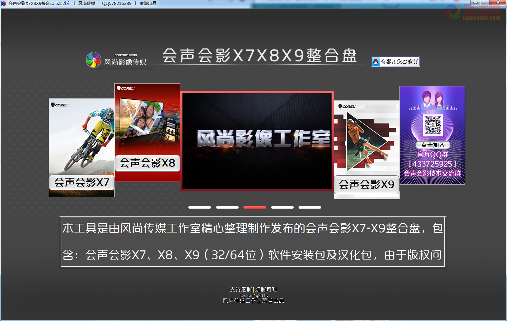Open the 会声会影X7 cover thumbnail
Viewport: 507px width, 321px height.
click(x=81, y=148)
